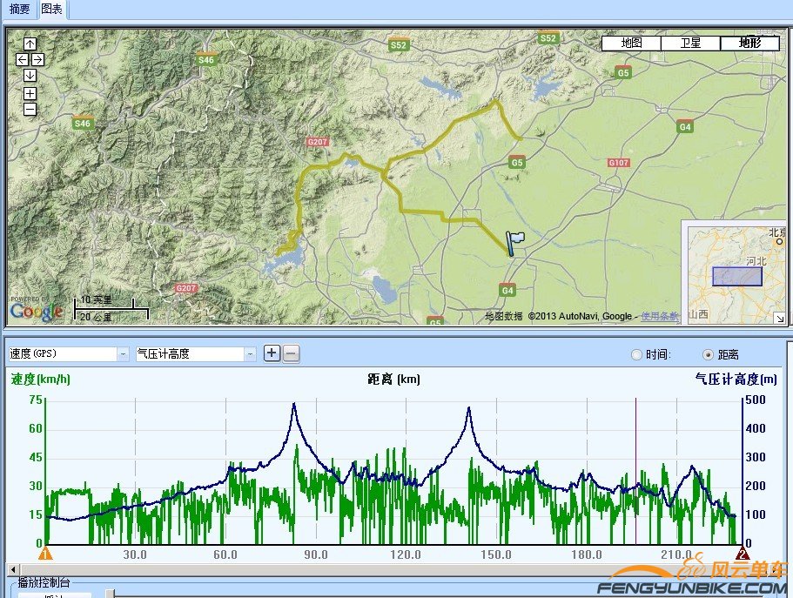
Task: Add a chart data series with the plus icon
Action: (x=272, y=353)
